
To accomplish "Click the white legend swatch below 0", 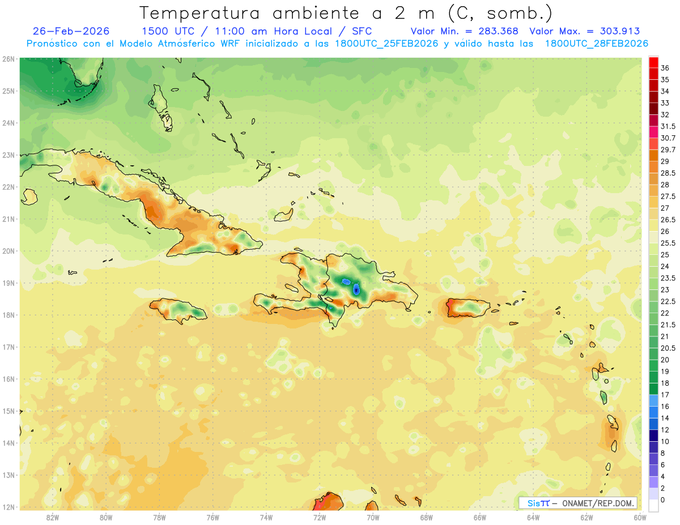I will tap(653, 506).
